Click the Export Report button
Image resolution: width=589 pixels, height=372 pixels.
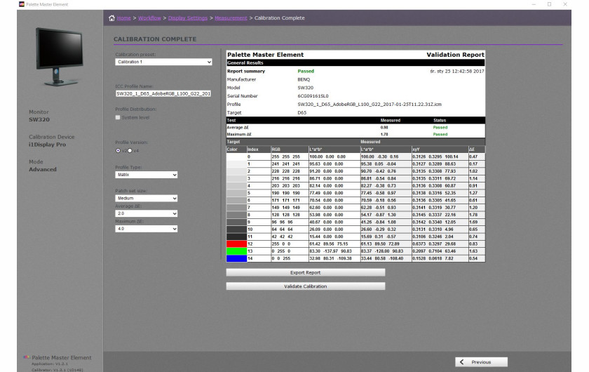306,272
